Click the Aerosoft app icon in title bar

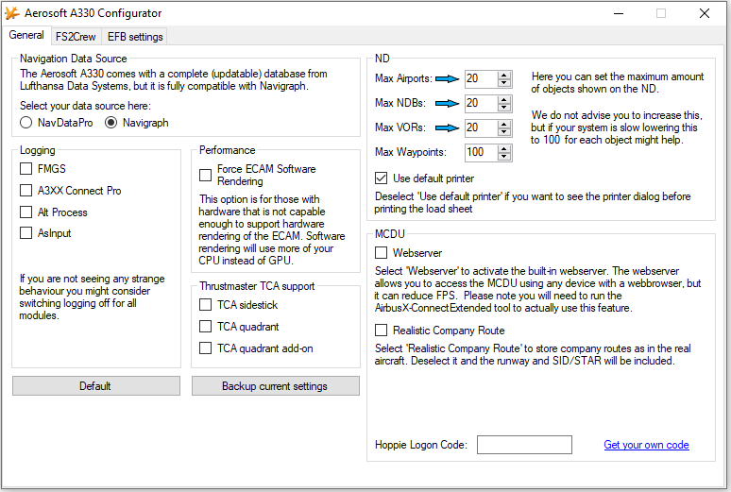click(x=12, y=13)
